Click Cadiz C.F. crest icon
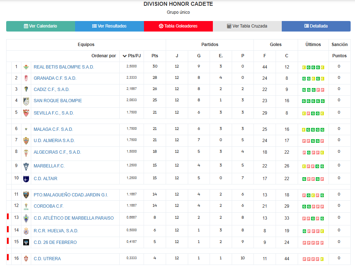Screen dimensions: 355x266 [26, 89]
